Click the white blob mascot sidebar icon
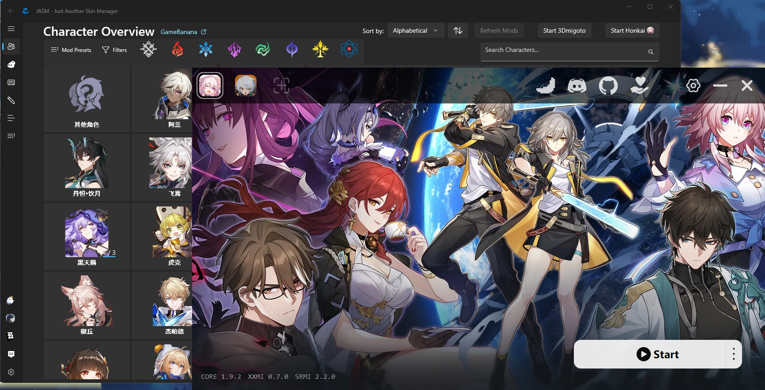Image resolution: width=765 pixels, height=390 pixels. 11,64
